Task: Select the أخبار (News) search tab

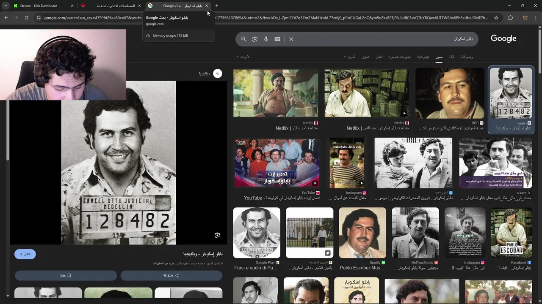Action: point(379,57)
